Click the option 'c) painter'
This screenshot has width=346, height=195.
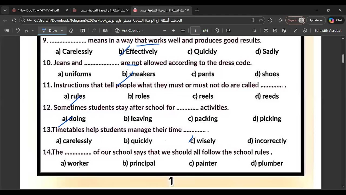[x=203, y=163]
